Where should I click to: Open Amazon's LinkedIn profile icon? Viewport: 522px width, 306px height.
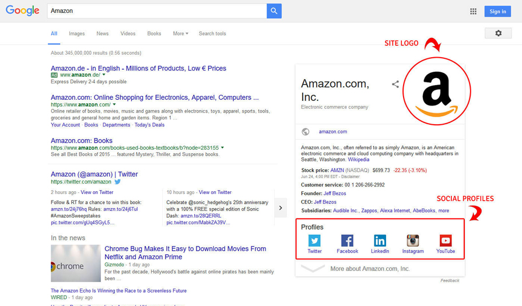click(x=380, y=241)
